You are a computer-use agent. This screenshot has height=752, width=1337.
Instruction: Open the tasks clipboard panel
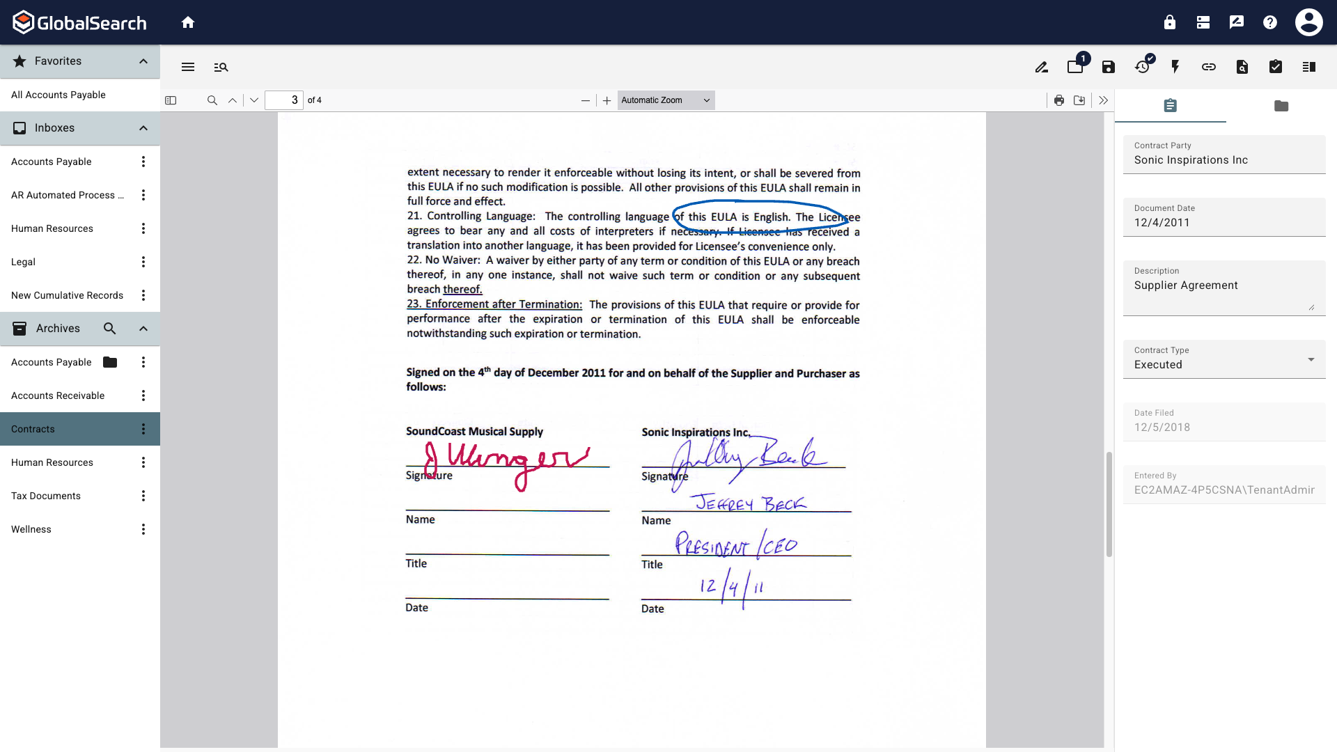[x=1276, y=67]
